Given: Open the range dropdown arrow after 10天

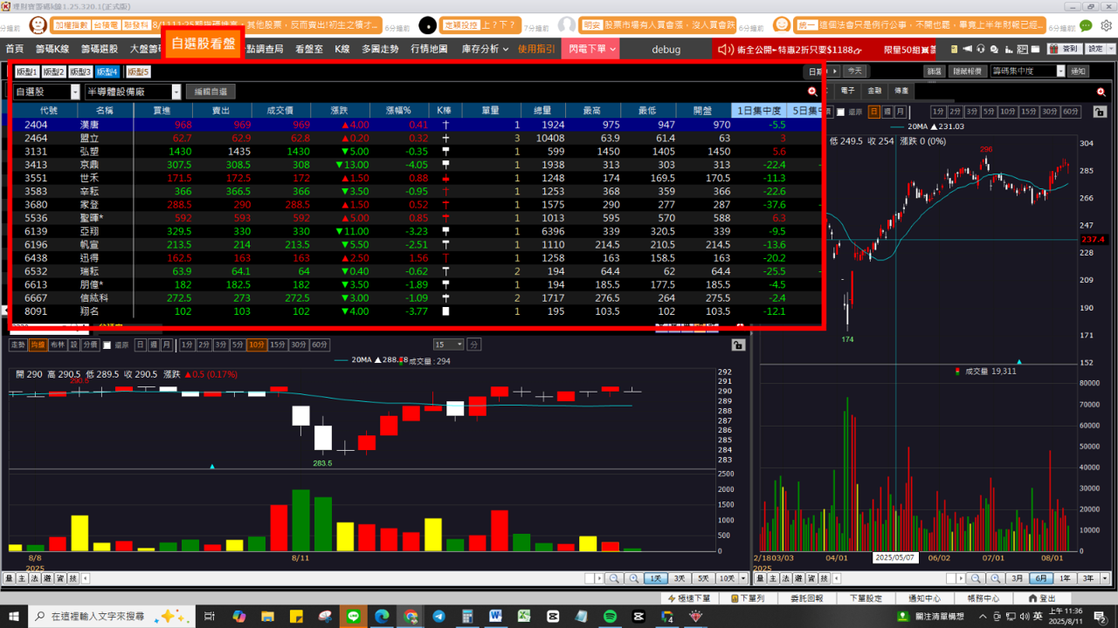Looking at the screenshot, I should pos(743,578).
